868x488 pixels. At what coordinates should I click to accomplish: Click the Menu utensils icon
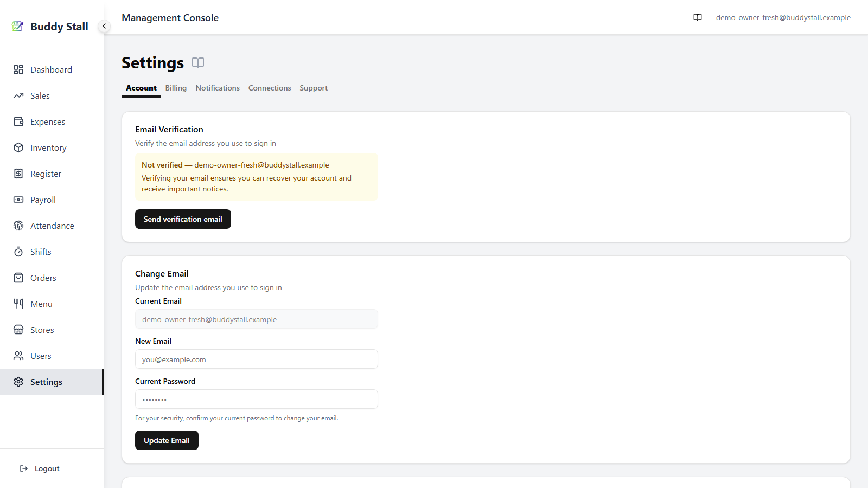coord(18,304)
